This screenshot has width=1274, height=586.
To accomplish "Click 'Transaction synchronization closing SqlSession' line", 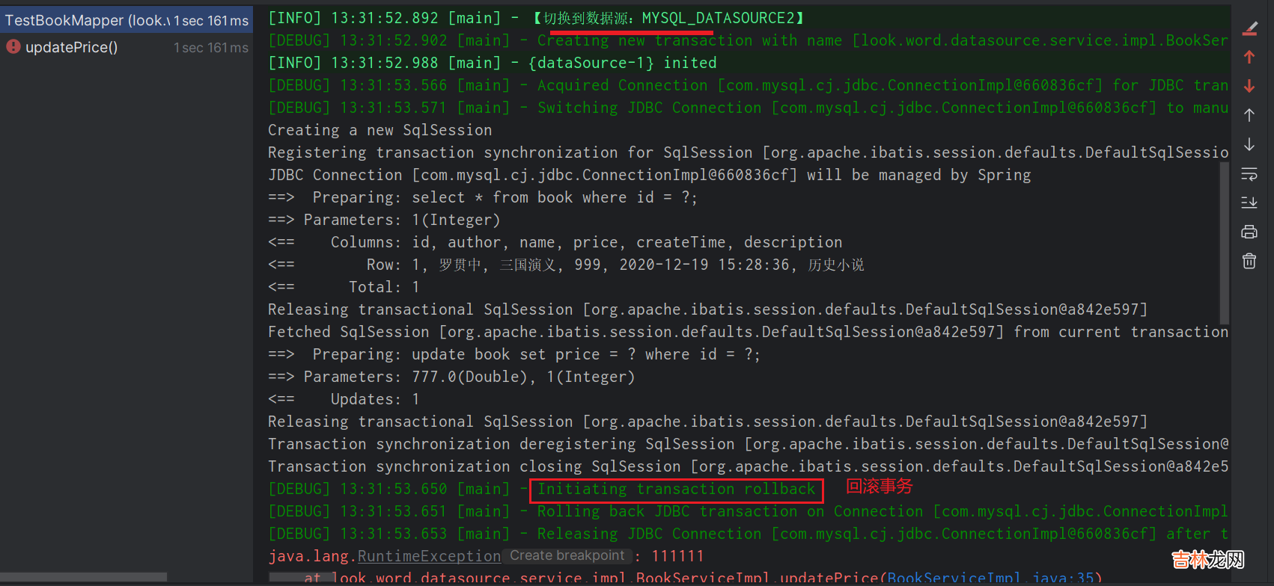I will 749,466.
